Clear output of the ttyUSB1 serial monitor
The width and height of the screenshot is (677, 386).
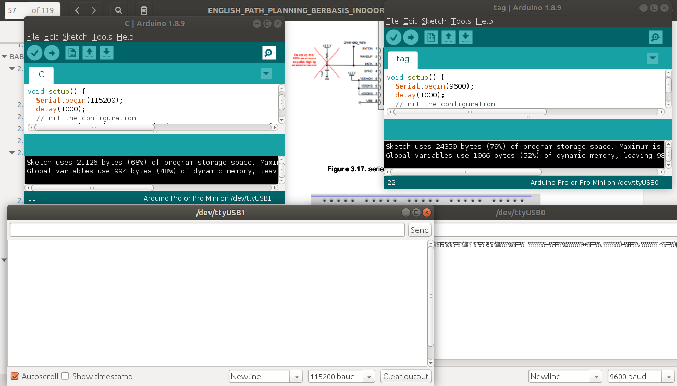[405, 376]
